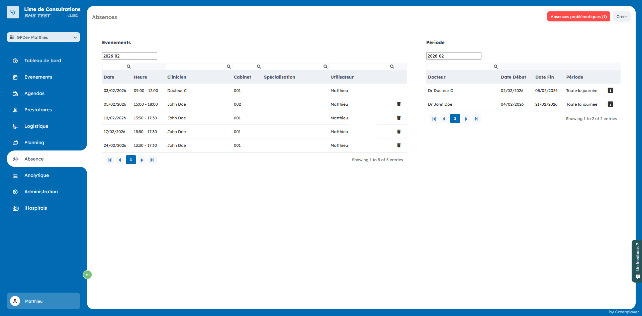Click search icon in Docteur filter
642x316 pixels.
click(x=495, y=67)
